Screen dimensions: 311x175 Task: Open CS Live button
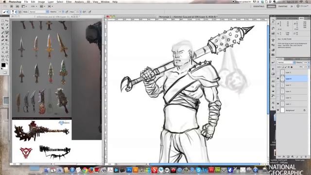tap(302, 6)
